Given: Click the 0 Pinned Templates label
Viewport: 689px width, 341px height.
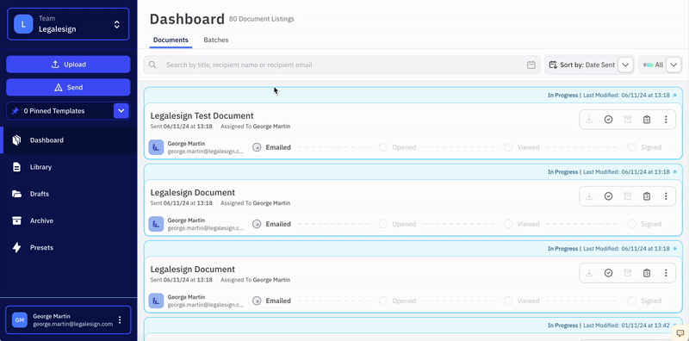Looking at the screenshot, I should pyautogui.click(x=54, y=111).
